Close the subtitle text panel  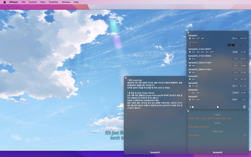[125, 78]
